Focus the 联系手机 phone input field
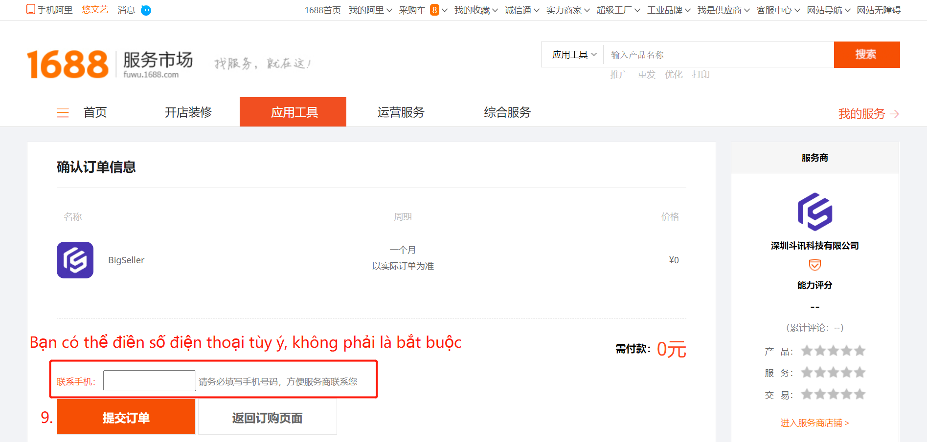Image resolution: width=927 pixels, height=442 pixels. [x=150, y=381]
